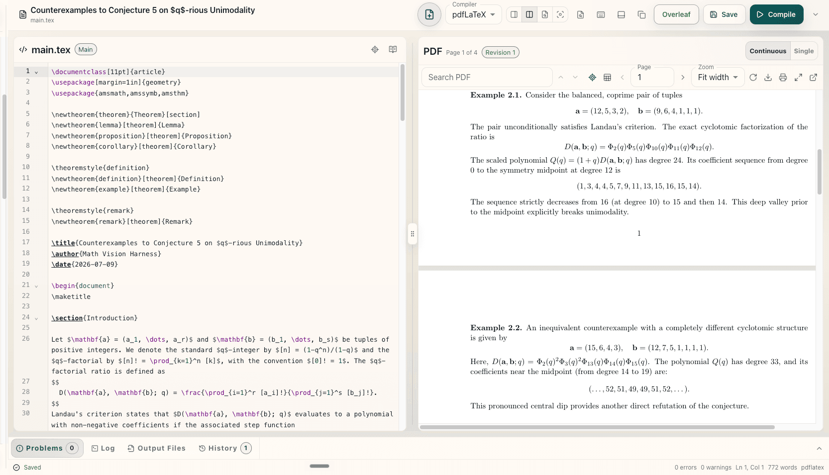
Task: Compile the LaTeX document
Action: [776, 14]
